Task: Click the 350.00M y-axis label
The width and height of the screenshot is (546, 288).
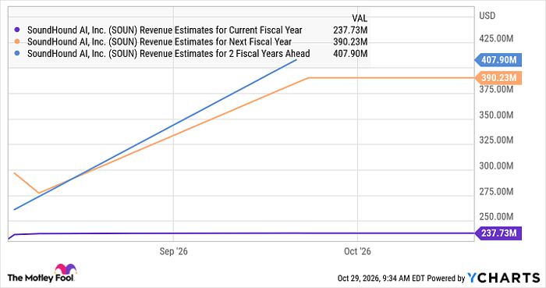Action: 496,115
